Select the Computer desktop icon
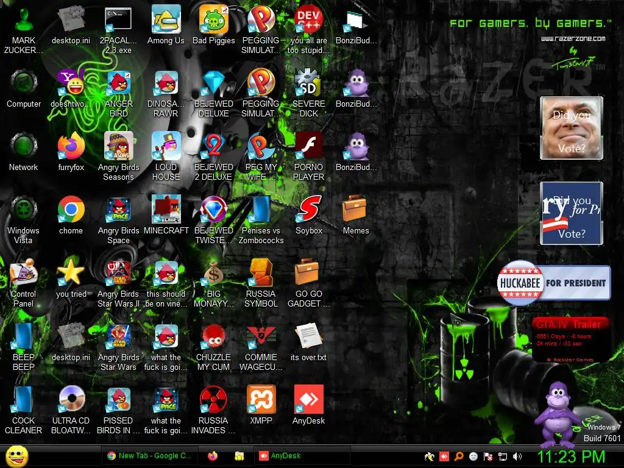624x468 pixels. coord(24,88)
